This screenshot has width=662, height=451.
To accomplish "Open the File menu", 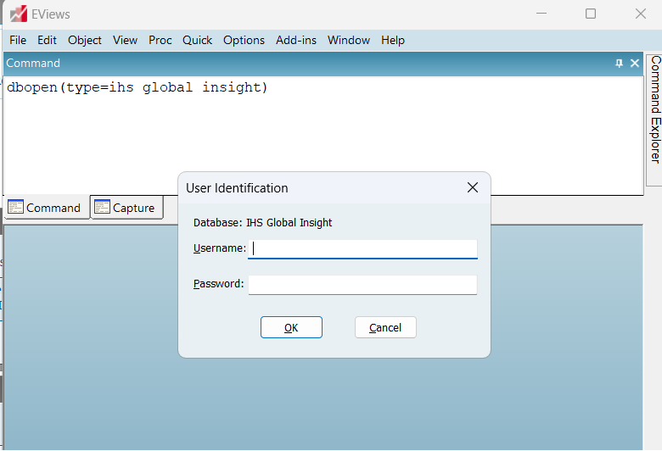I will 18,40.
